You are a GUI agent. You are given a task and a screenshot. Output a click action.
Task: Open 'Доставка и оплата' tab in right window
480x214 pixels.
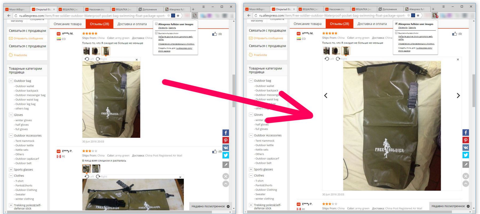tap(372, 24)
